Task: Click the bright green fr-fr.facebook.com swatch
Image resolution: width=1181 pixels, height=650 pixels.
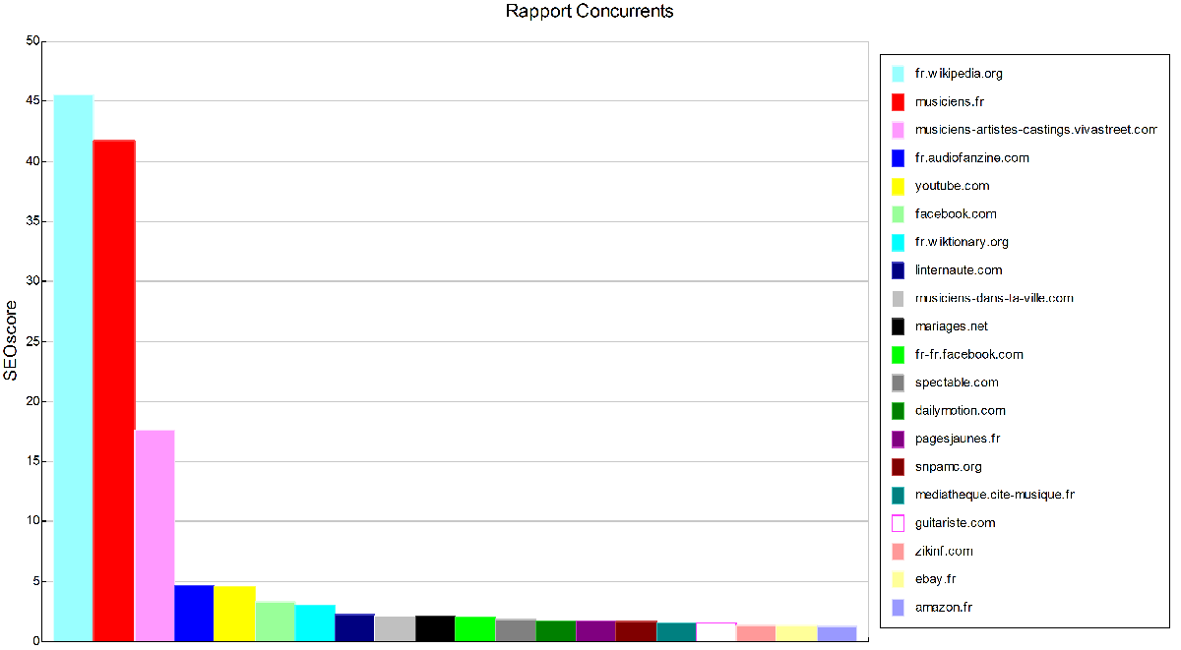Action: pyautogui.click(x=898, y=355)
